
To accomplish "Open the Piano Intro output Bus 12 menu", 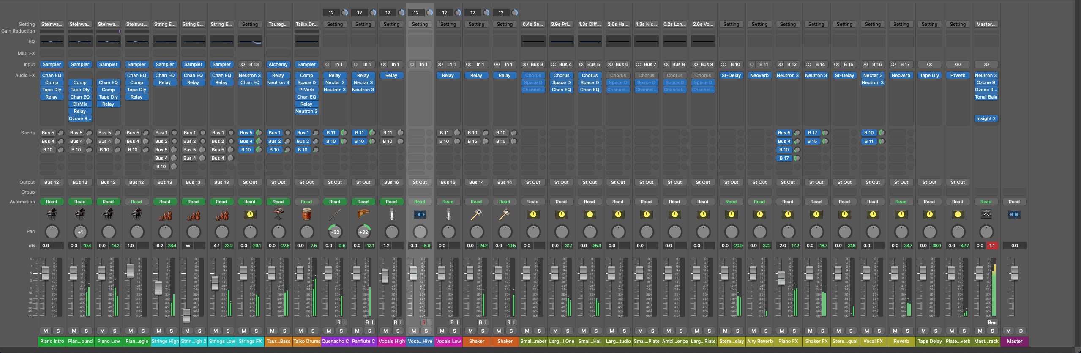I will pos(52,182).
